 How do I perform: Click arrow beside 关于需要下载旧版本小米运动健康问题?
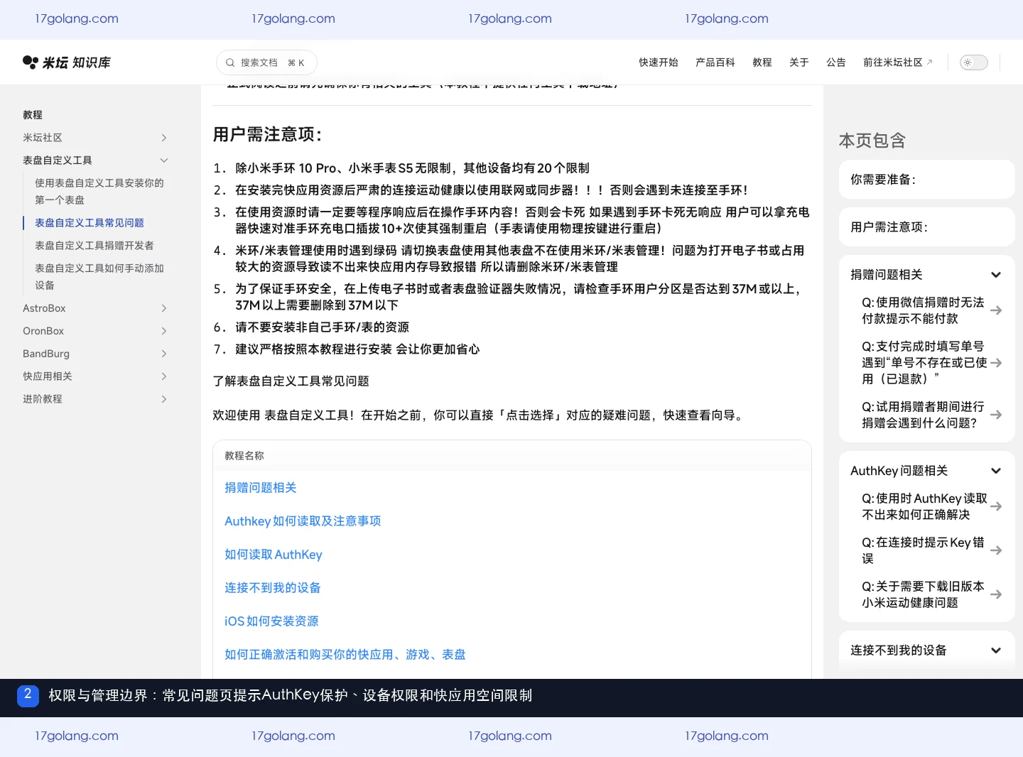tap(996, 594)
